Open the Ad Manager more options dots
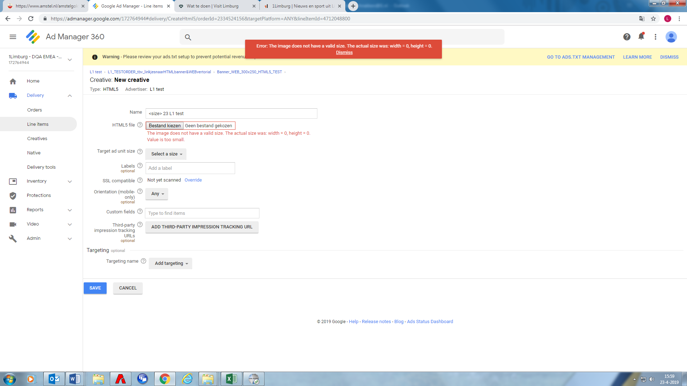The height and width of the screenshot is (386, 687). point(656,37)
